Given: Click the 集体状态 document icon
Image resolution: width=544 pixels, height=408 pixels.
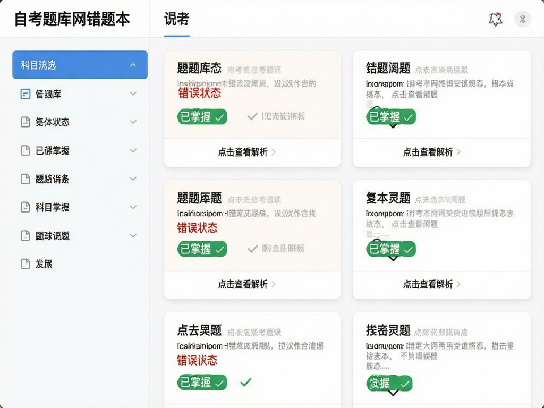Looking at the screenshot, I should 25,122.
